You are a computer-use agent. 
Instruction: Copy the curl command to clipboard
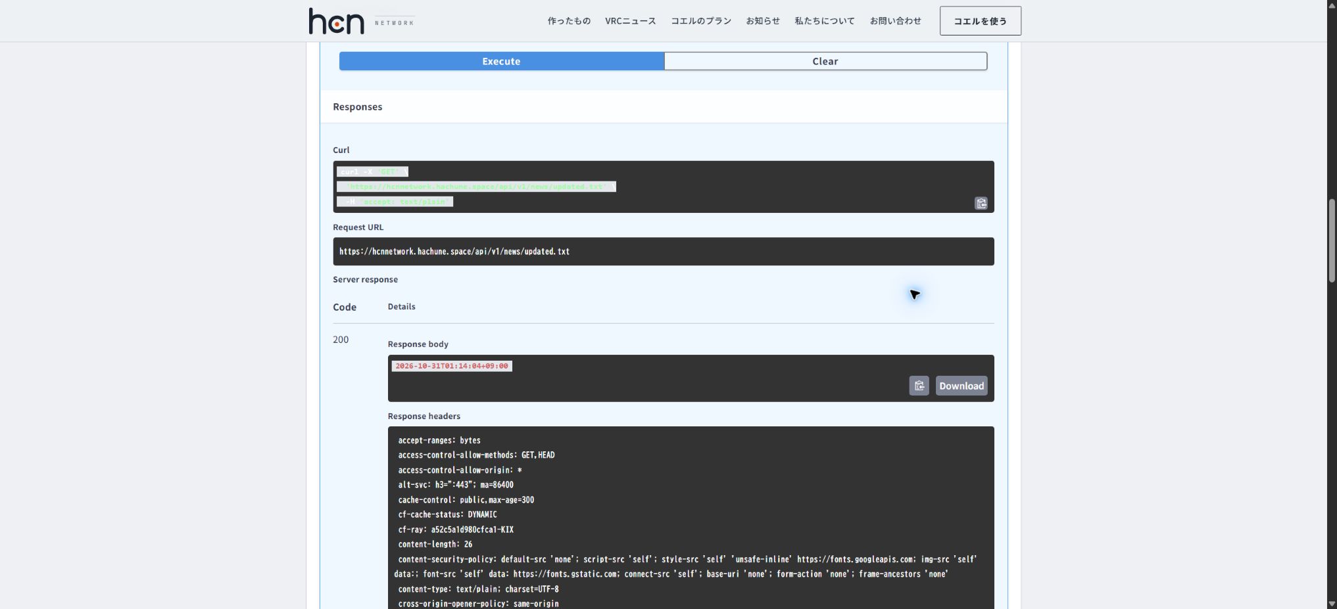981,204
